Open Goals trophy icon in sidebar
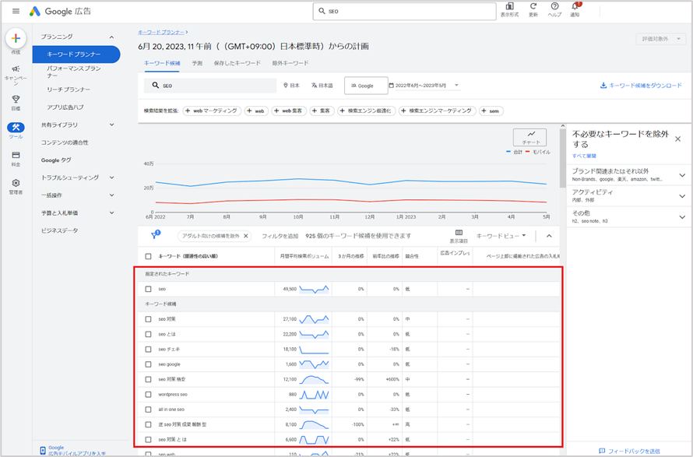The image size is (693, 457). (16, 99)
